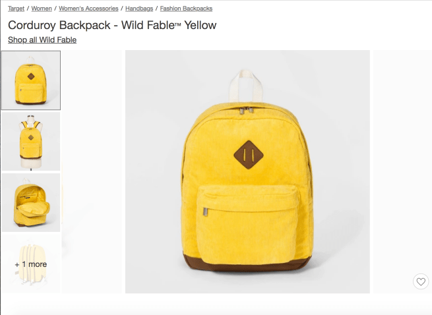This screenshot has width=432, height=315.
Task: Open the Fashion Backpacks breadcrumb link
Action: [x=186, y=9]
